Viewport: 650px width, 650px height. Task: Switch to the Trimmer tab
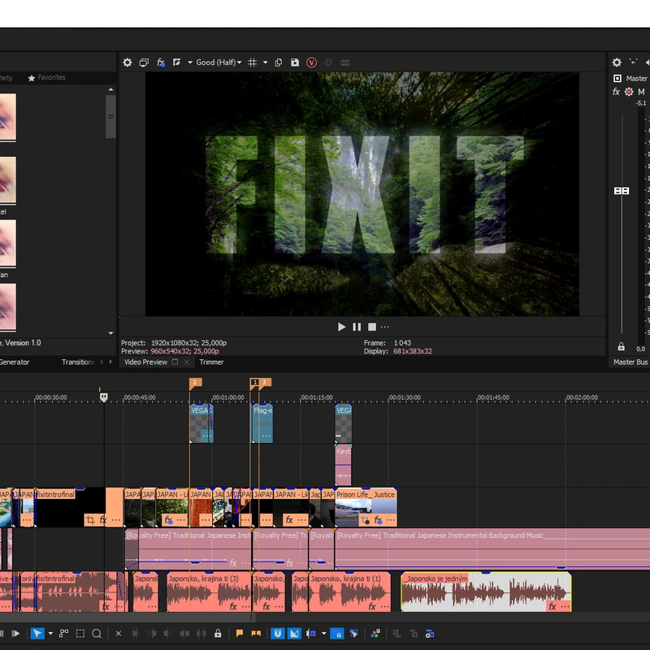(x=211, y=362)
